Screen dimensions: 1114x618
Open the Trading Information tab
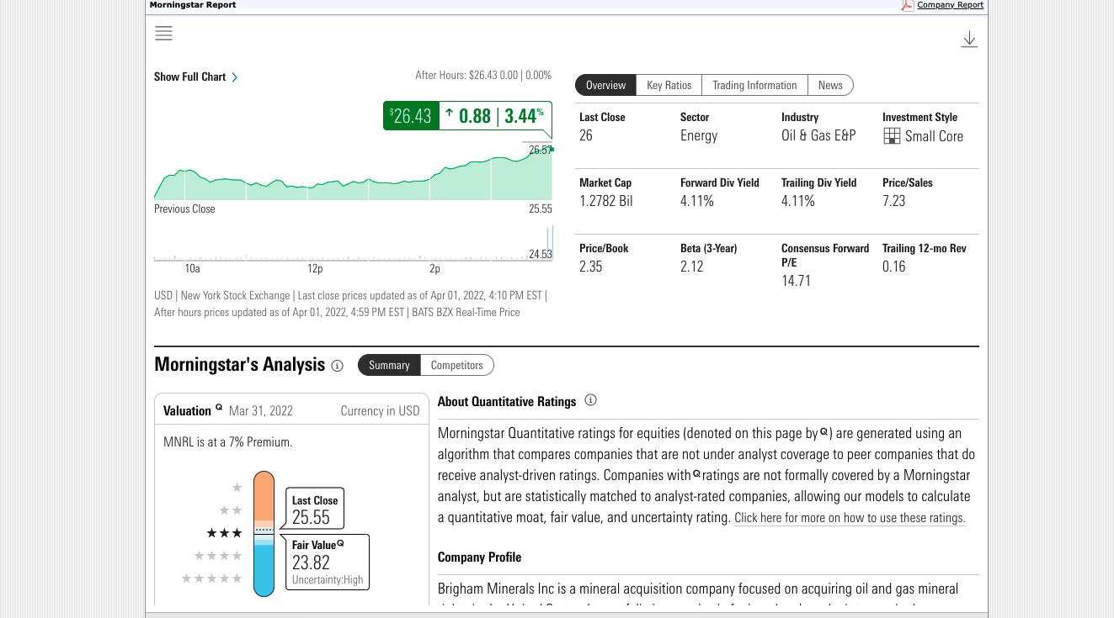point(754,85)
